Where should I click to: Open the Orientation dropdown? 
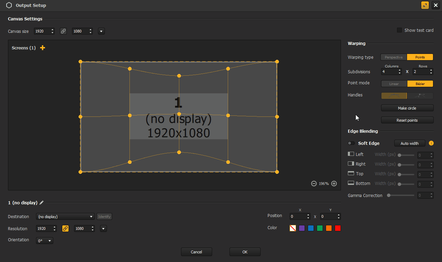pos(45,241)
